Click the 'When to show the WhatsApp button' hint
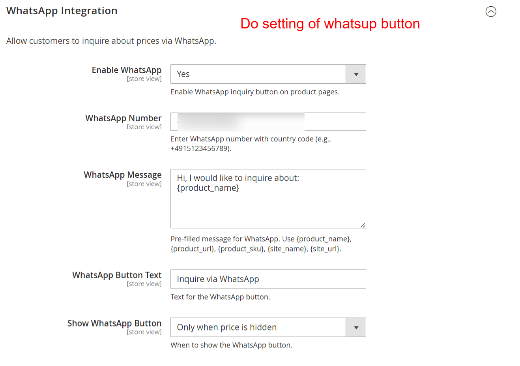The image size is (520, 366). click(231, 345)
